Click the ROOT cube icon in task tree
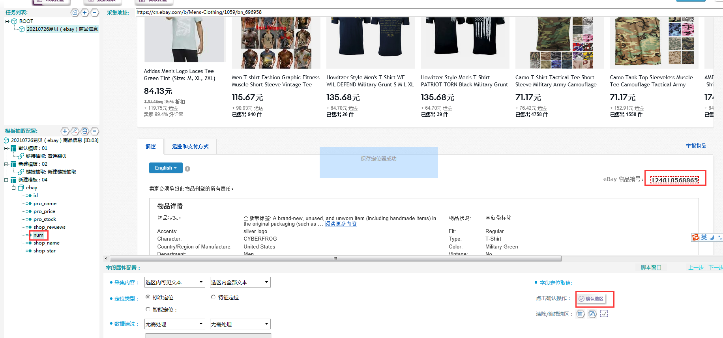 (x=14, y=21)
